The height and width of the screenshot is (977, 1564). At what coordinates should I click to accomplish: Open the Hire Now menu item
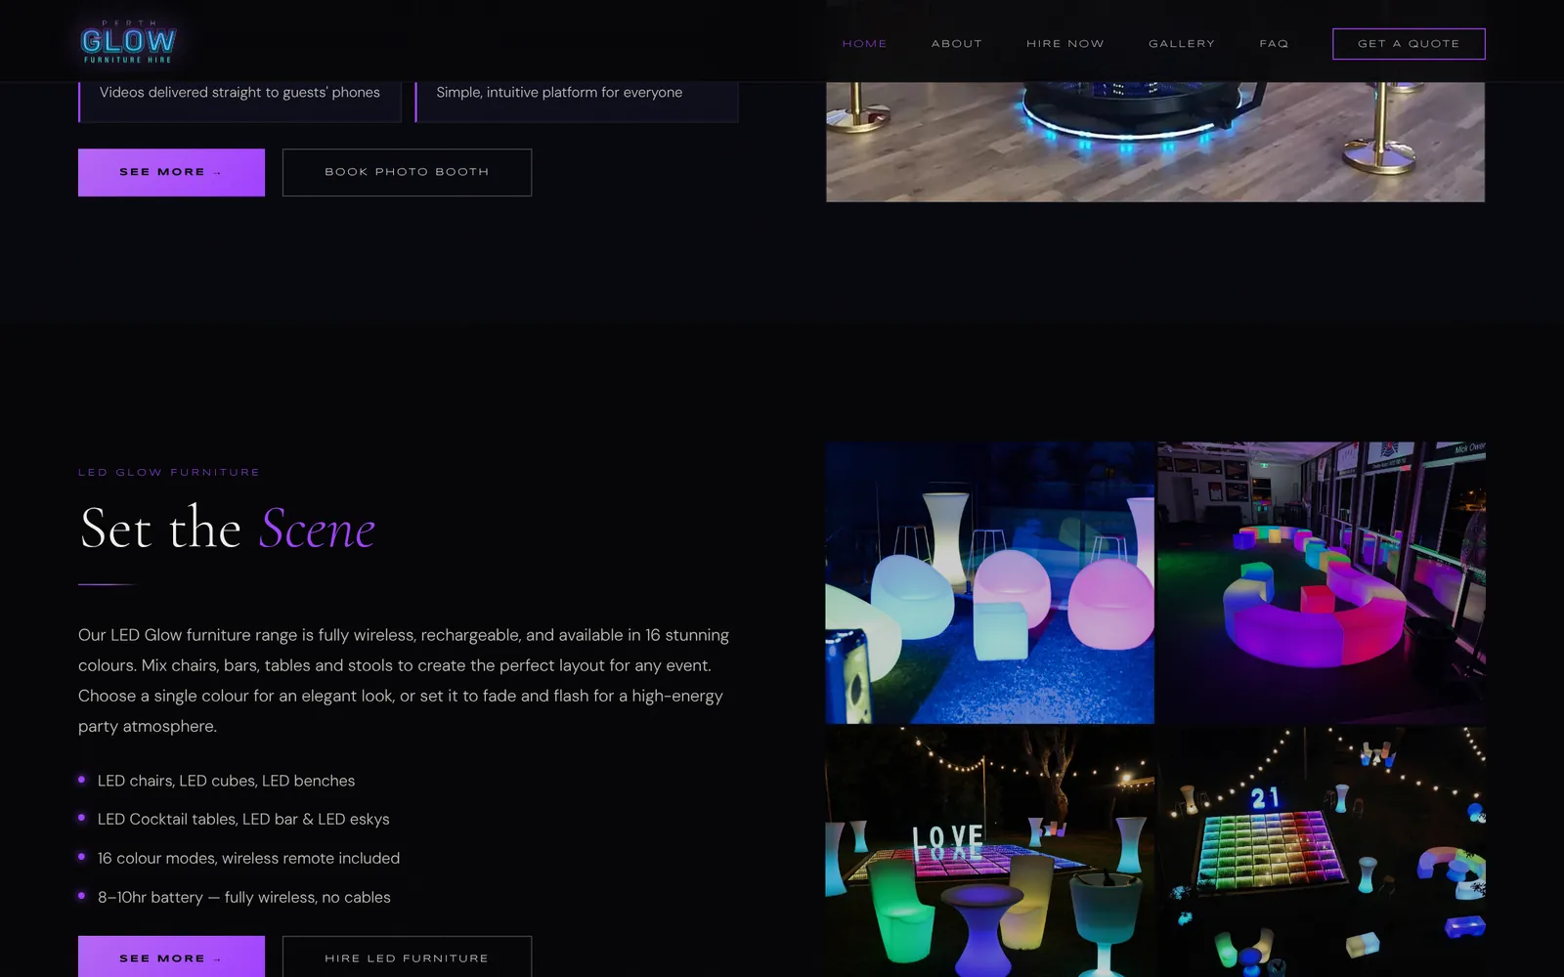(1064, 44)
